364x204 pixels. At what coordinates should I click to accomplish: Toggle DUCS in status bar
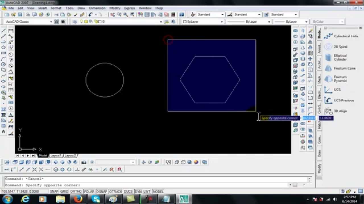tap(128, 192)
